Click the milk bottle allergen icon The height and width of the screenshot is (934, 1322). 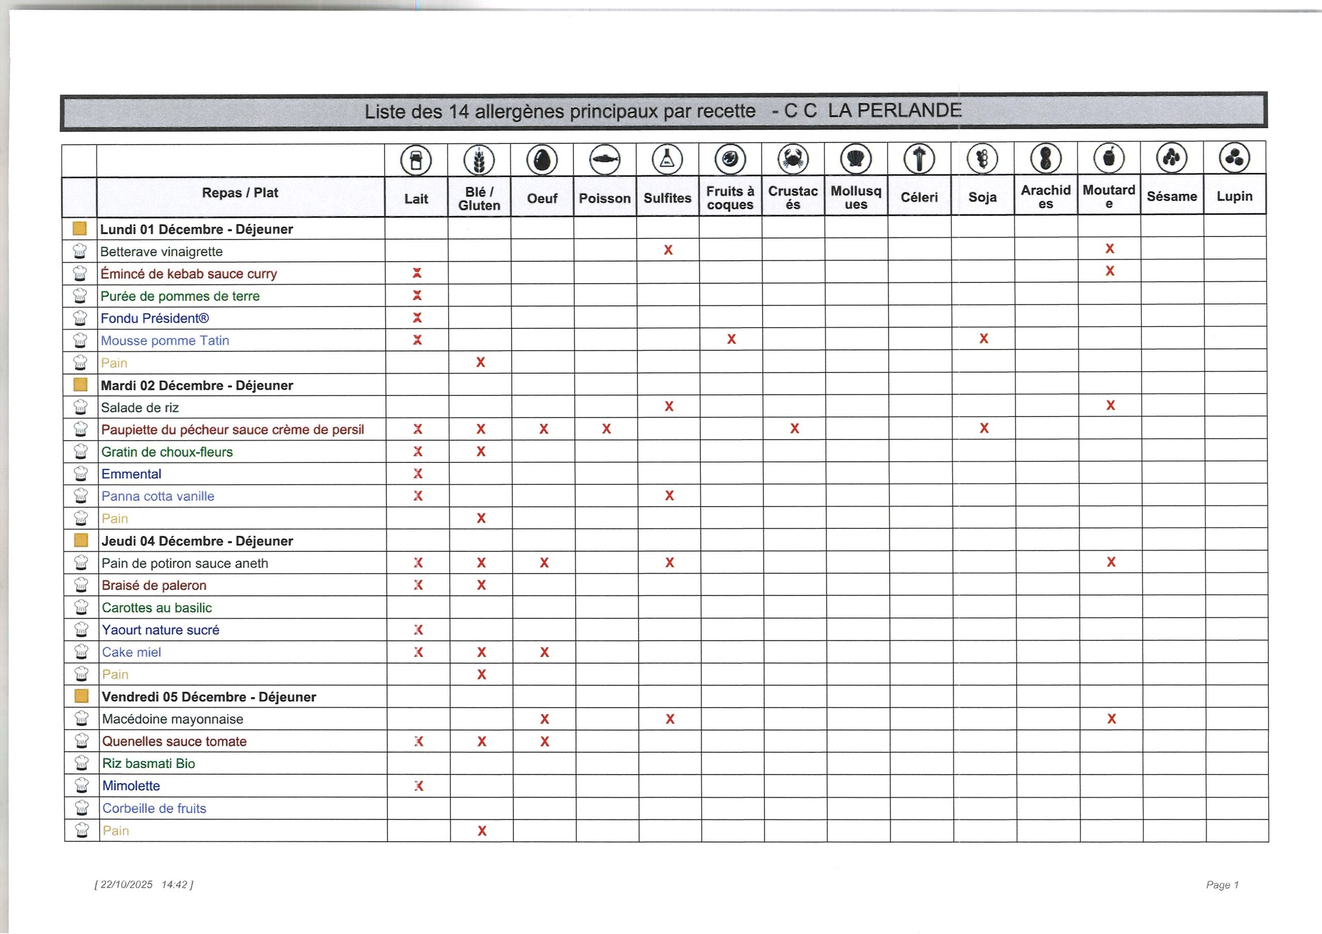416,160
